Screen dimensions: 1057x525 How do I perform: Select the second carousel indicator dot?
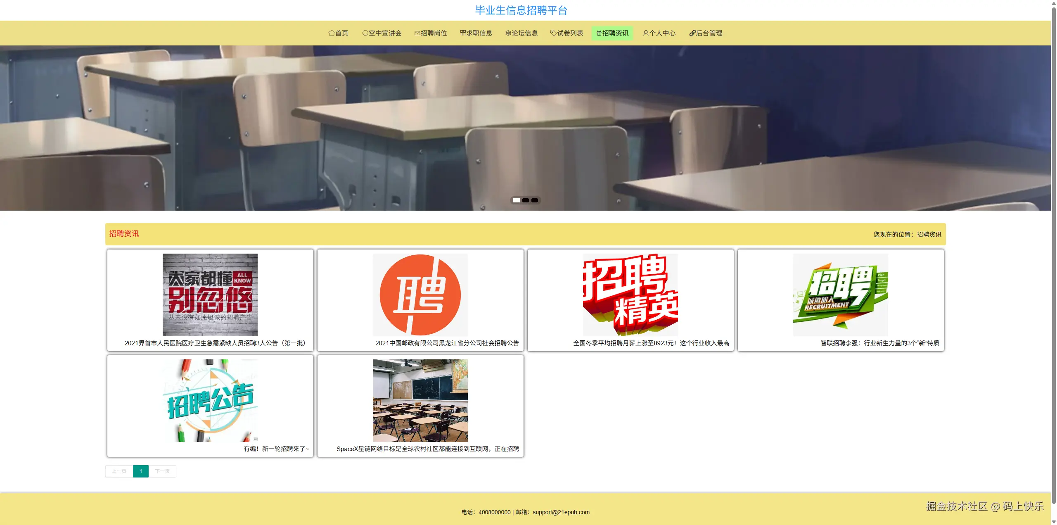tap(525, 200)
